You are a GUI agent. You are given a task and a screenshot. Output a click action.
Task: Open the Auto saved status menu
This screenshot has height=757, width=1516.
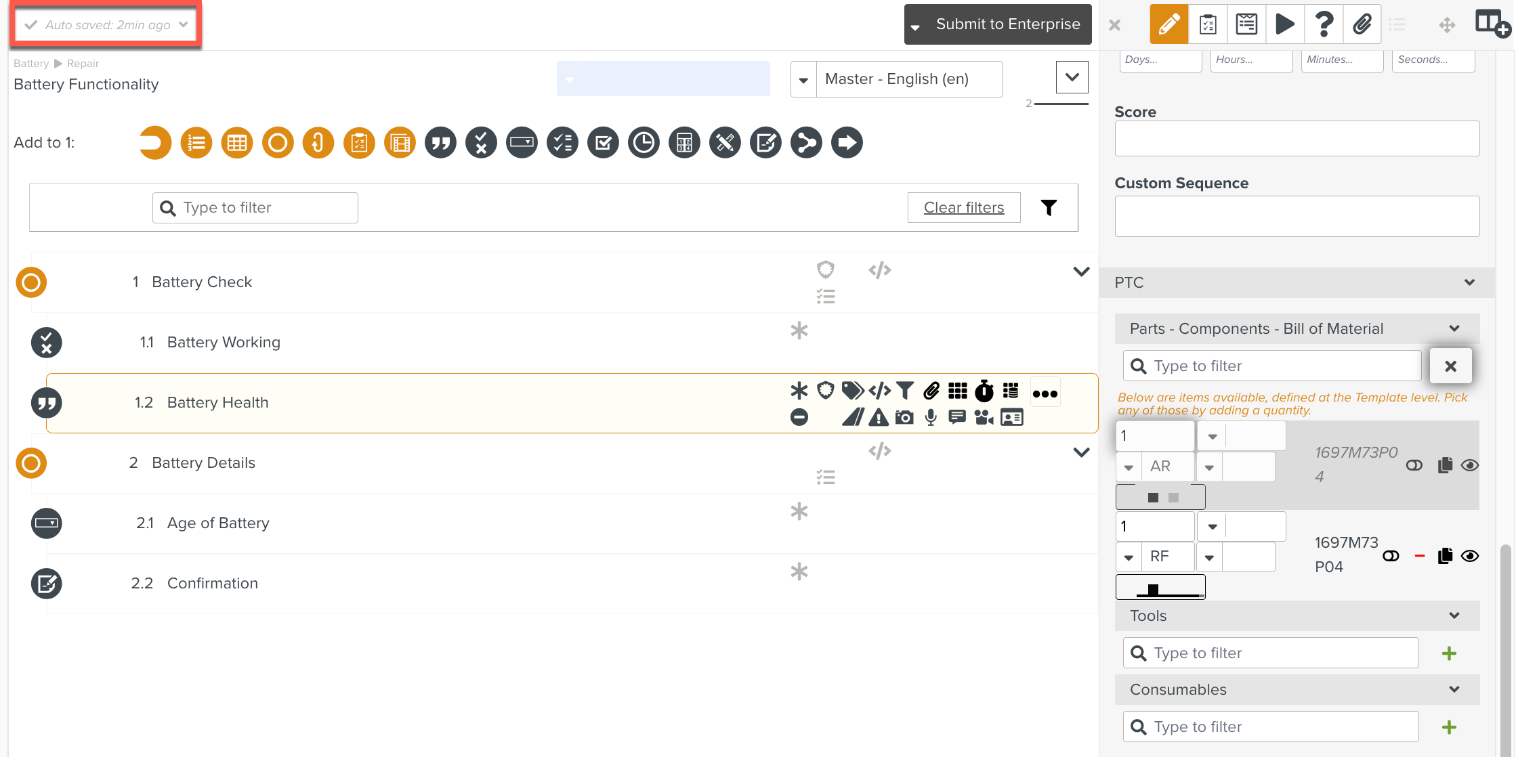click(x=106, y=25)
